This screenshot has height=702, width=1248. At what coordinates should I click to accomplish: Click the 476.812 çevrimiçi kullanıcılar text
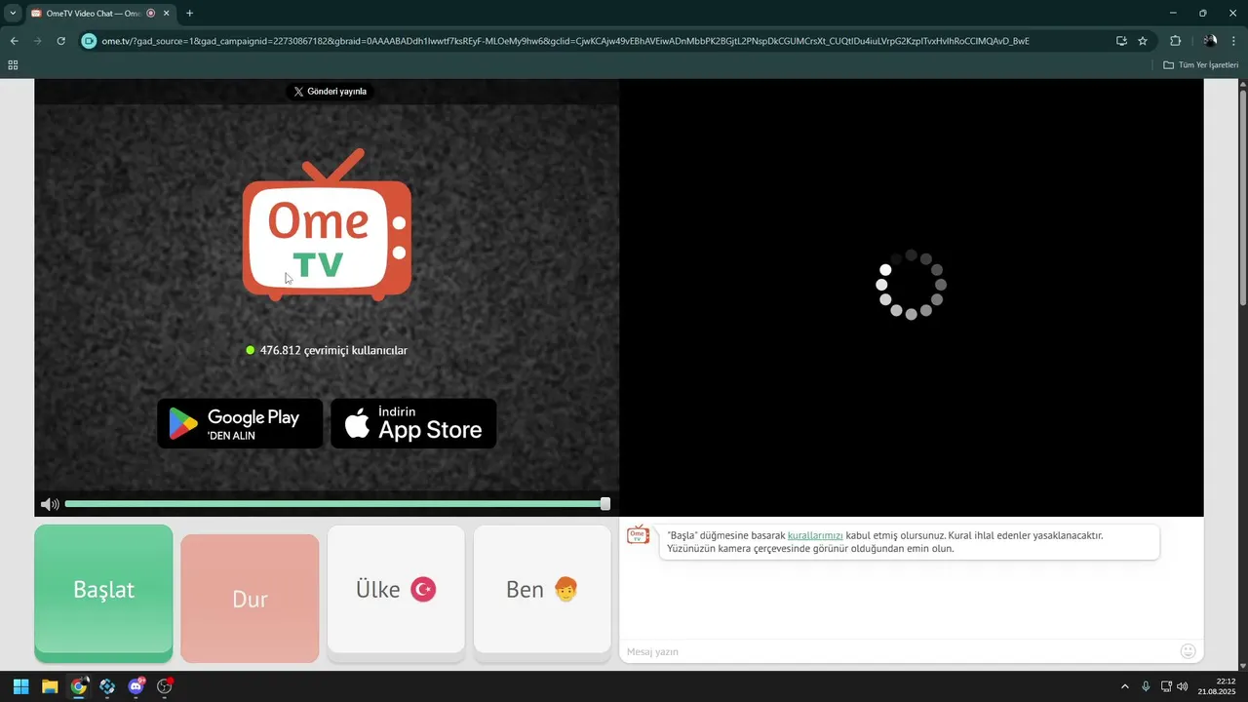click(x=333, y=350)
